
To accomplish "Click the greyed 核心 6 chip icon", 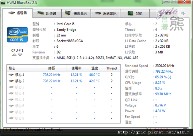I will point(11,106).
